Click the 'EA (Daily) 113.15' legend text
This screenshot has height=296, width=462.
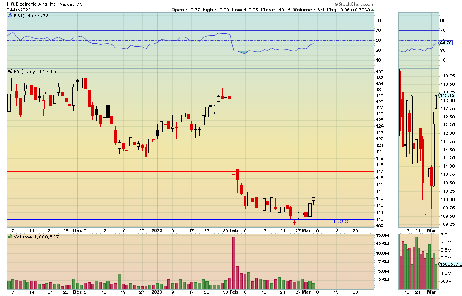pyautogui.click(x=35, y=71)
